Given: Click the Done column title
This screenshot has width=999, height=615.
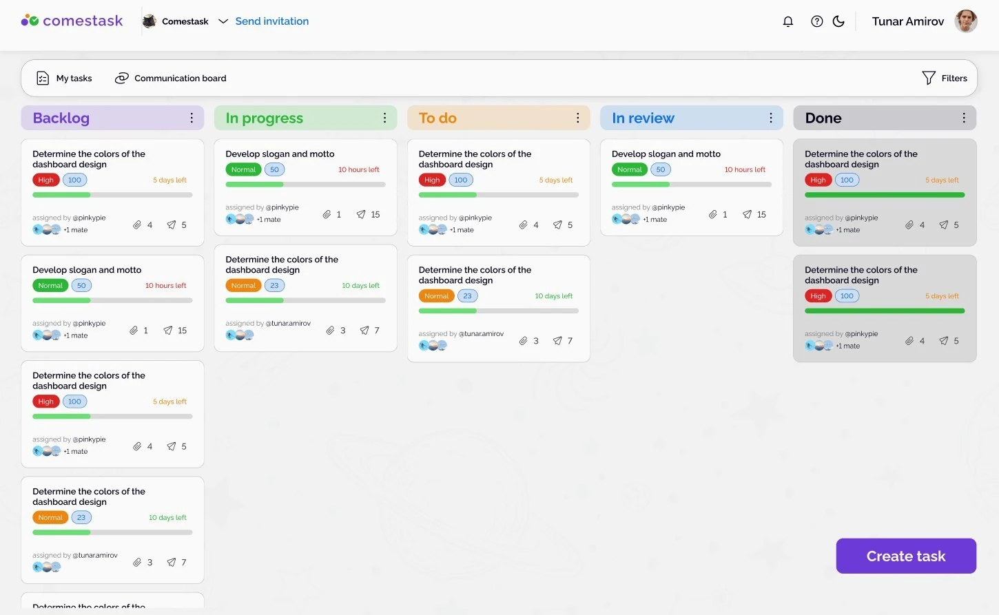Looking at the screenshot, I should [823, 118].
